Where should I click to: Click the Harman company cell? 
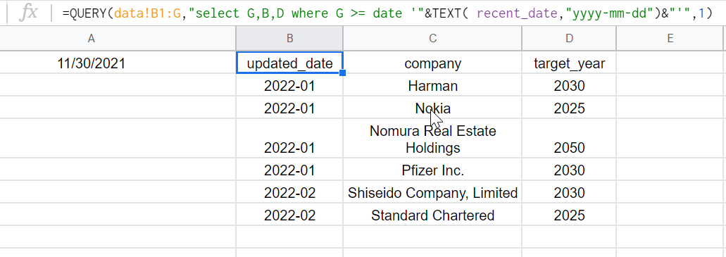click(432, 85)
